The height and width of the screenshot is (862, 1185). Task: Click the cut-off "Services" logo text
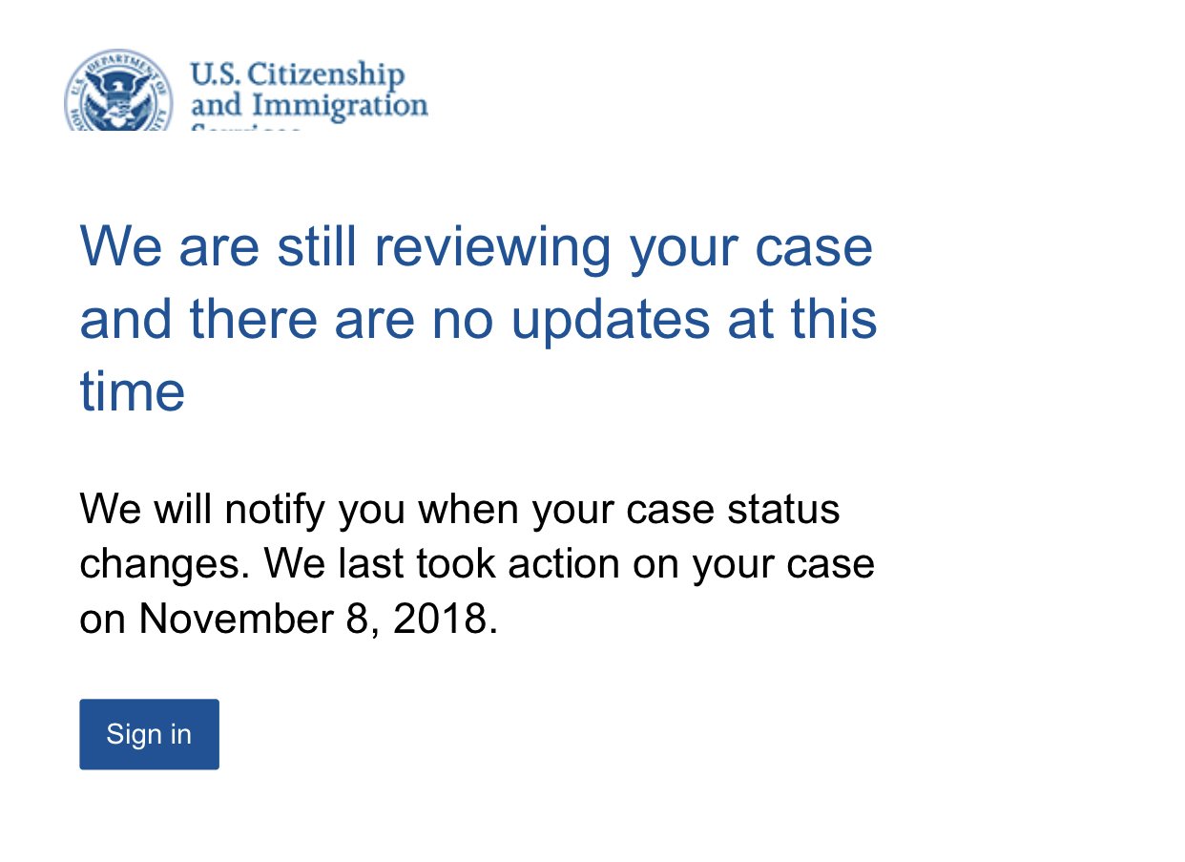pos(246,126)
